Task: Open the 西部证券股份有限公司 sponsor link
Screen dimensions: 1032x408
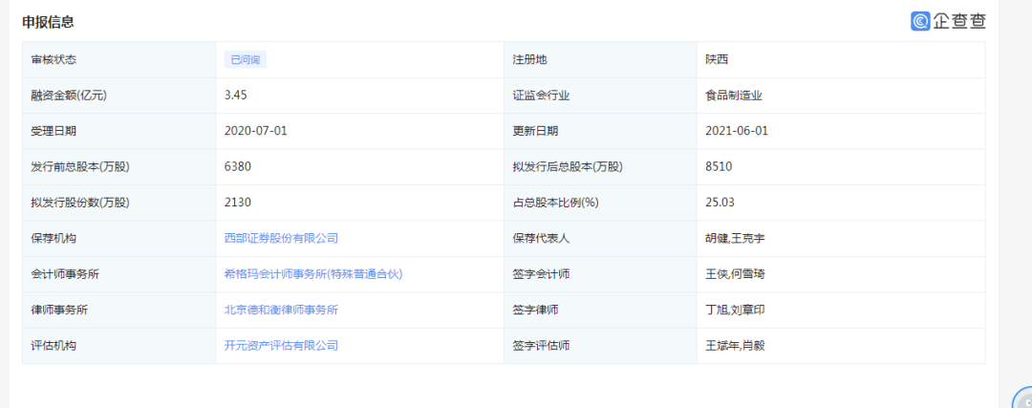Action: [x=281, y=238]
